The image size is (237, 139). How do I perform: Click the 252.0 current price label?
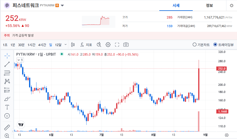click(x=221, y=69)
